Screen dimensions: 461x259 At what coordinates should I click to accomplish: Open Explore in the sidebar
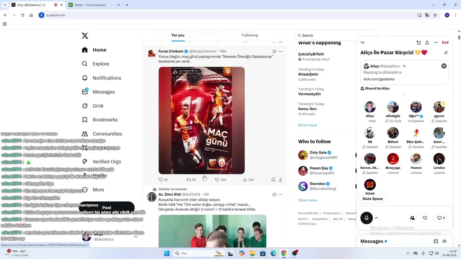click(x=95, y=64)
